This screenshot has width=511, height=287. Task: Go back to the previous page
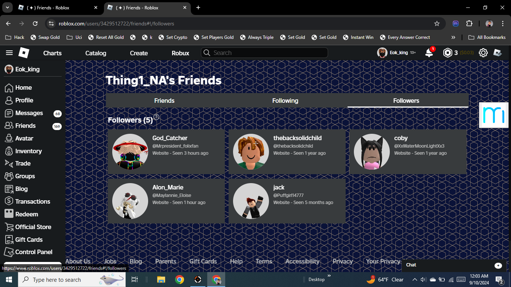tap(8, 24)
